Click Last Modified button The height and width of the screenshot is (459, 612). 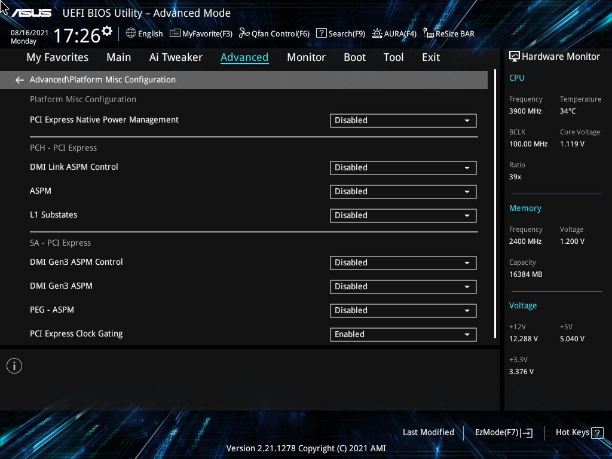pyautogui.click(x=428, y=433)
